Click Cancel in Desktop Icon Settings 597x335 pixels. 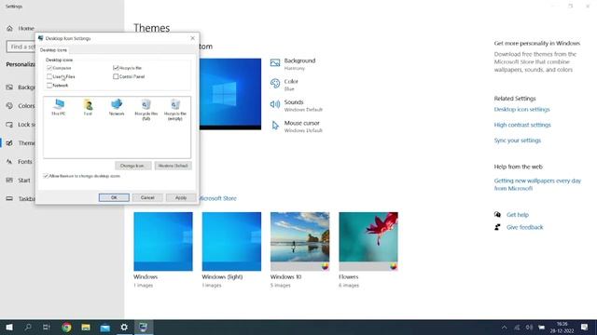(147, 197)
